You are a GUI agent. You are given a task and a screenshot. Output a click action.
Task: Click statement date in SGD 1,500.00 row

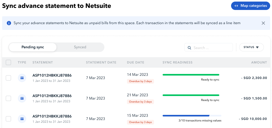[95, 98]
